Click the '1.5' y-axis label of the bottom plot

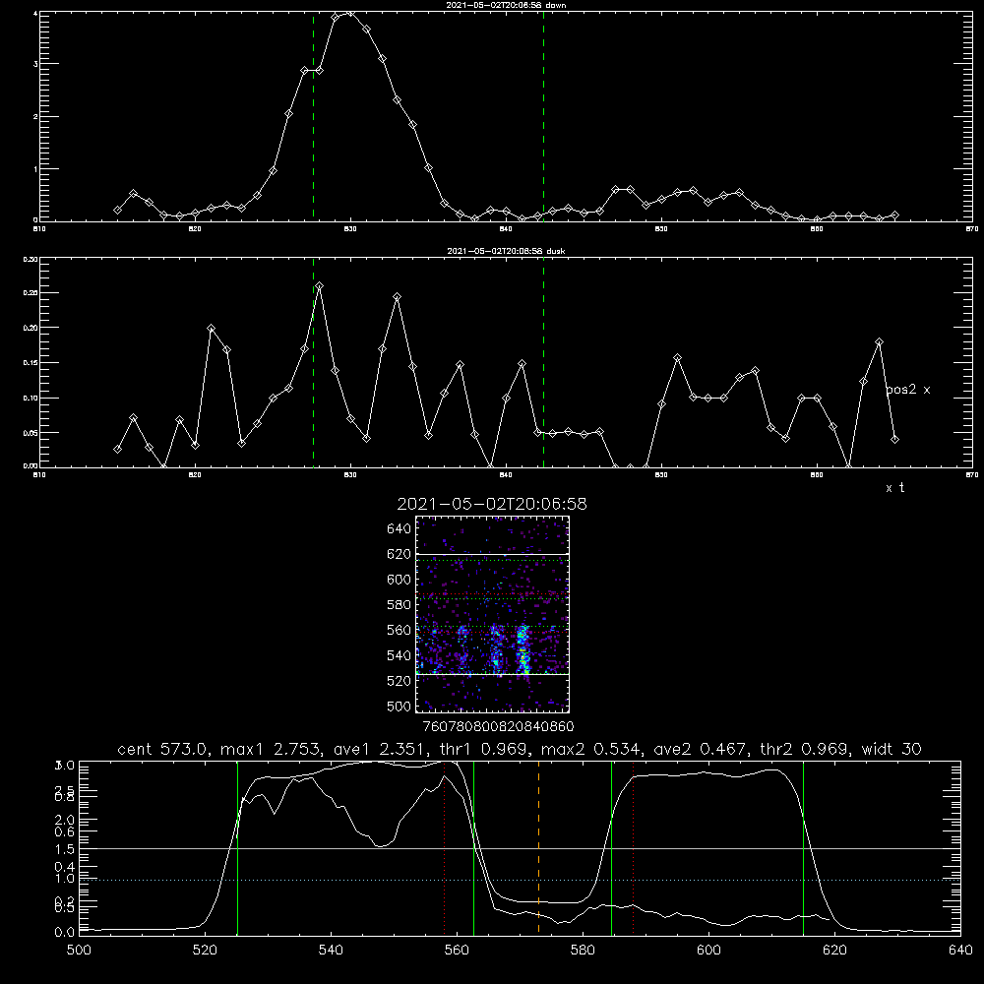pyautogui.click(x=65, y=849)
